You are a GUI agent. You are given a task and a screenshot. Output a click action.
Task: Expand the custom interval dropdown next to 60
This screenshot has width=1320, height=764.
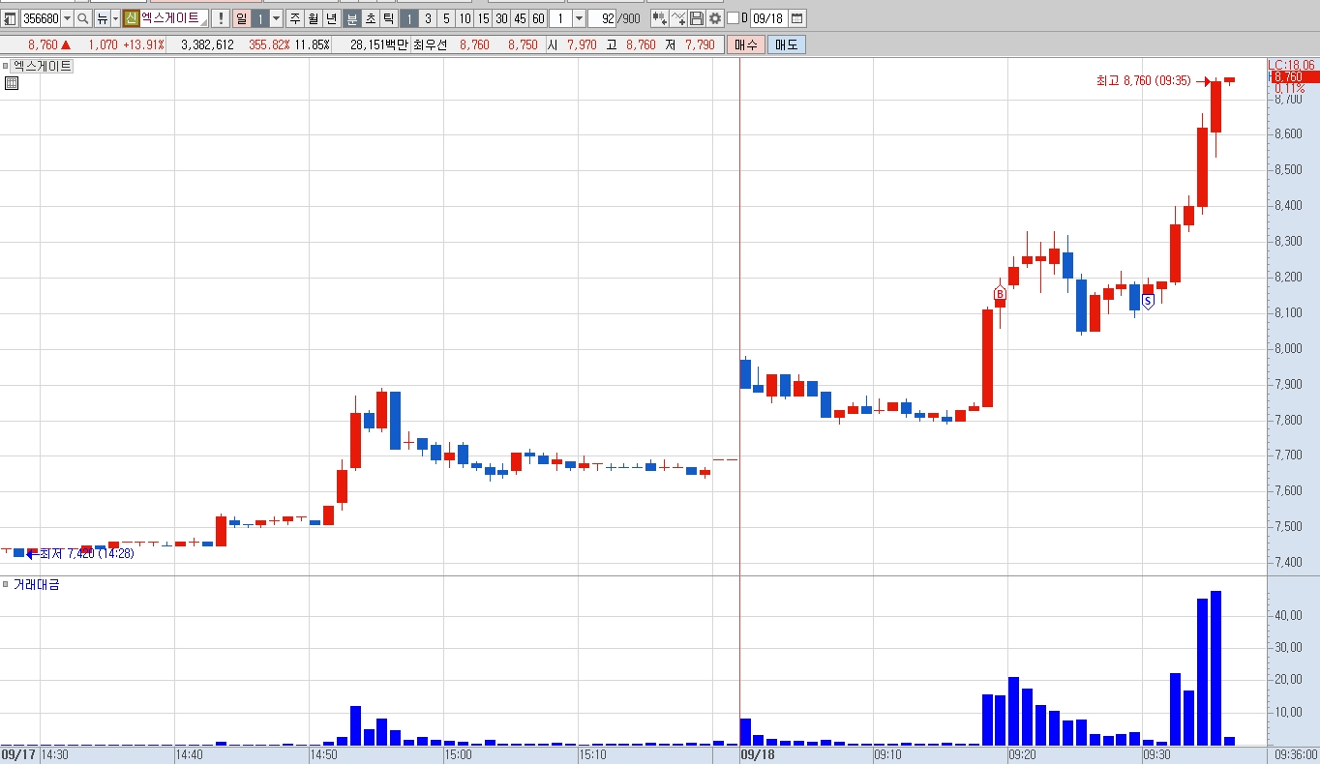click(x=579, y=18)
